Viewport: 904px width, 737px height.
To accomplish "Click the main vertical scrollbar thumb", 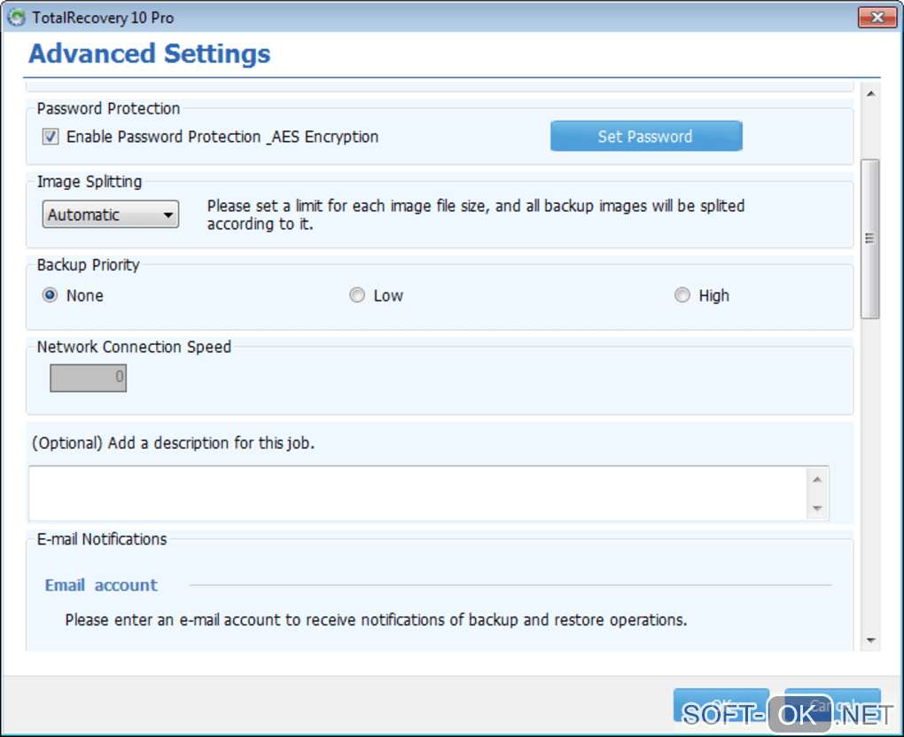I will click(x=870, y=238).
